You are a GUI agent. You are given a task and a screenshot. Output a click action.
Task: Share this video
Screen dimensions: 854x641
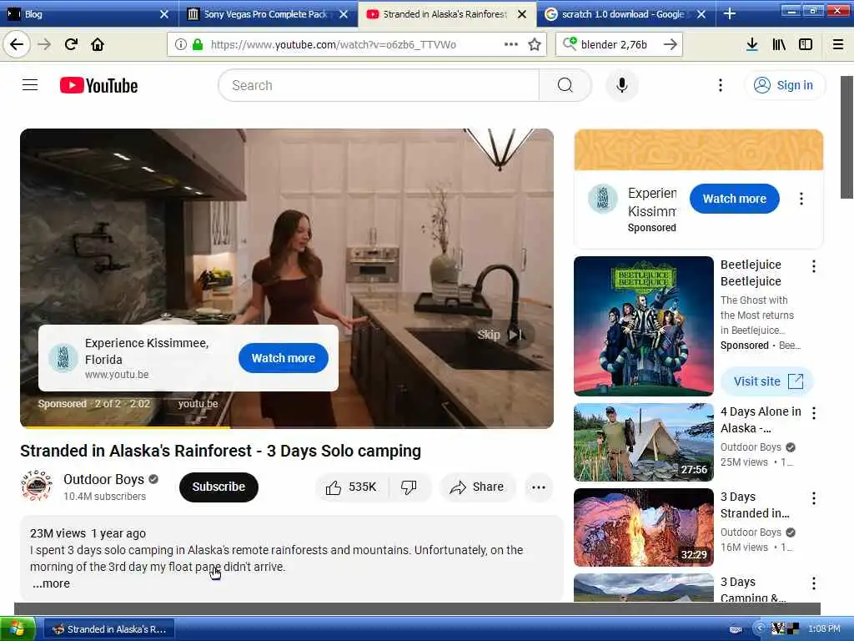(x=477, y=487)
